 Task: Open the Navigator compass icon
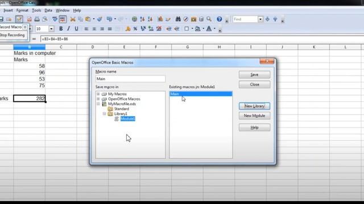click(186, 19)
